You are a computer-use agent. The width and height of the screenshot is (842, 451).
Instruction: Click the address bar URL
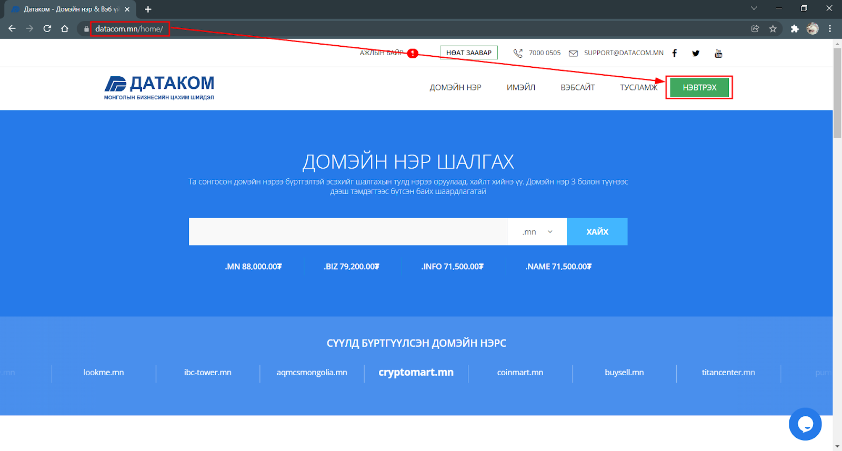click(x=129, y=29)
